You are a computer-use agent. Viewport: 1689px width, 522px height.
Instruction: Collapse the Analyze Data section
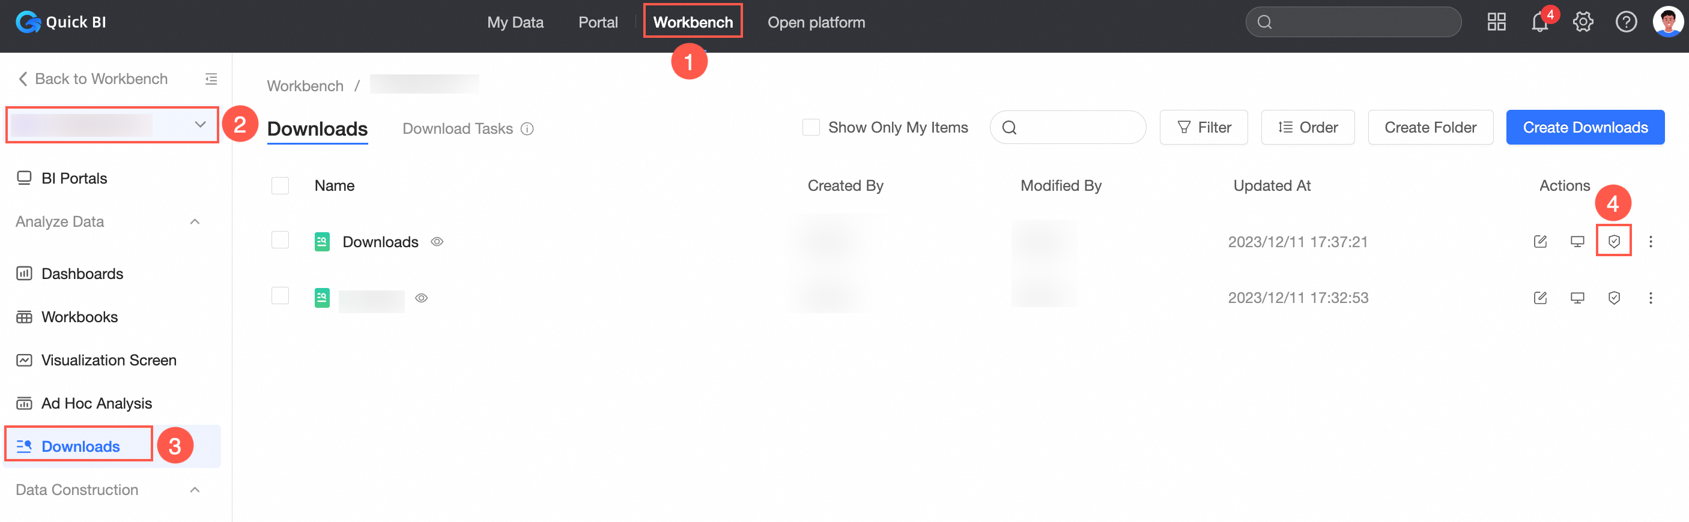(195, 222)
